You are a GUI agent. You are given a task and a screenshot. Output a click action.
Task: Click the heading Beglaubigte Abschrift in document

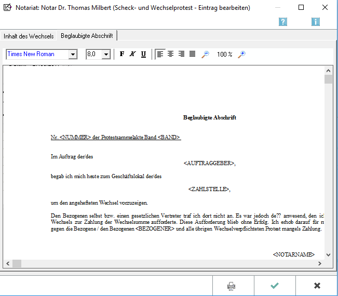(210, 117)
